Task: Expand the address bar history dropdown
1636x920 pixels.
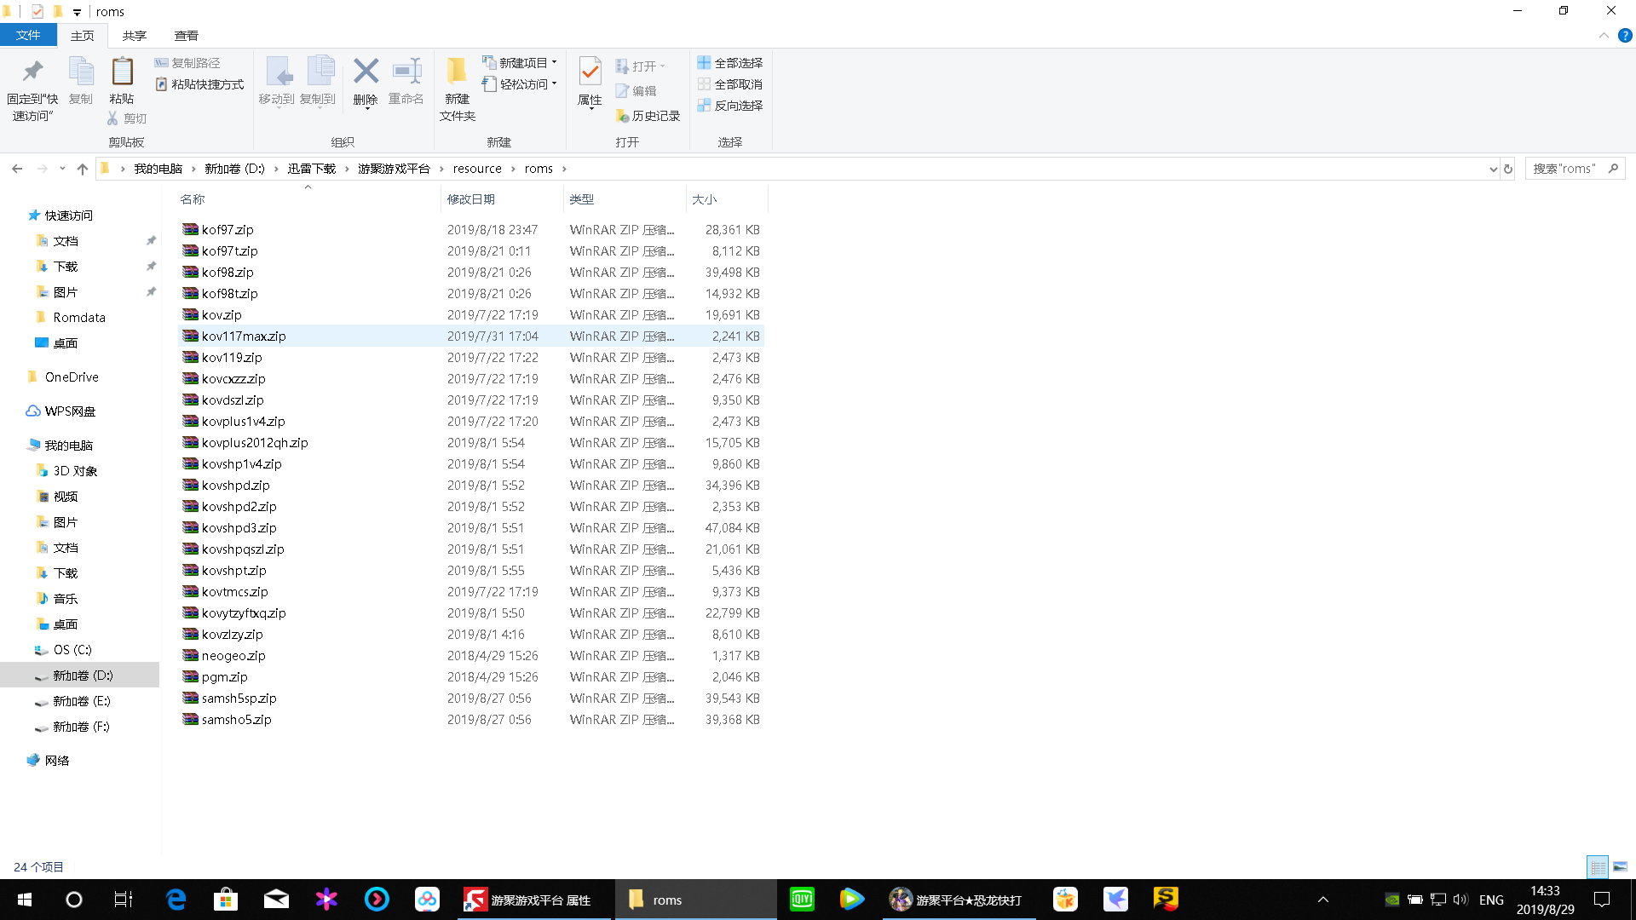Action: pyautogui.click(x=1493, y=169)
